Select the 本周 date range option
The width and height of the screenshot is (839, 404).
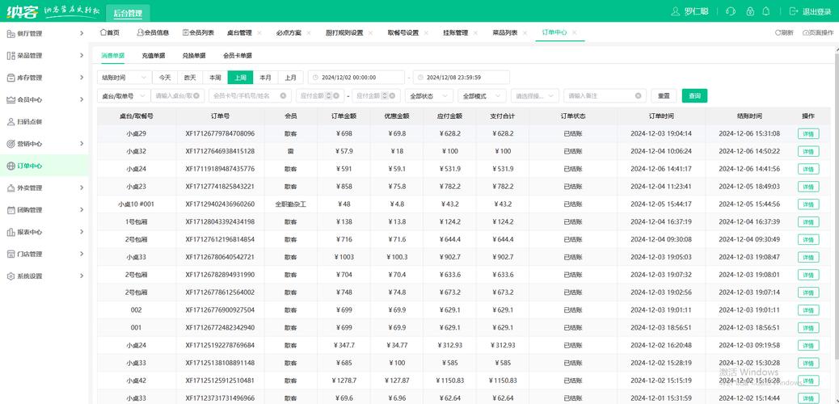215,78
